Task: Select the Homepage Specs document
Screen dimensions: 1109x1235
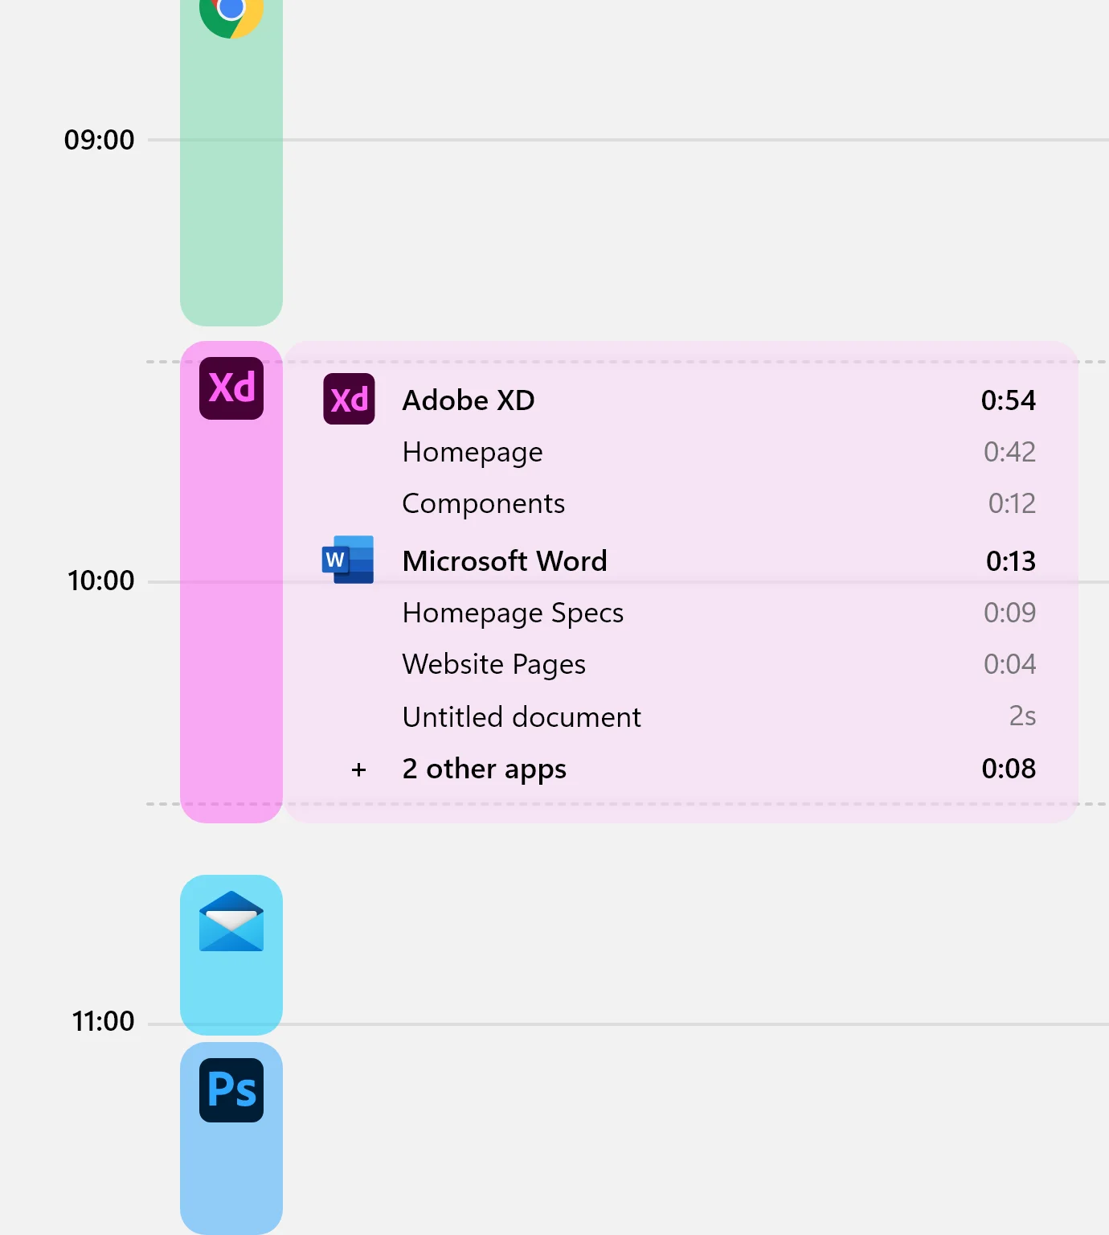Action: (513, 613)
